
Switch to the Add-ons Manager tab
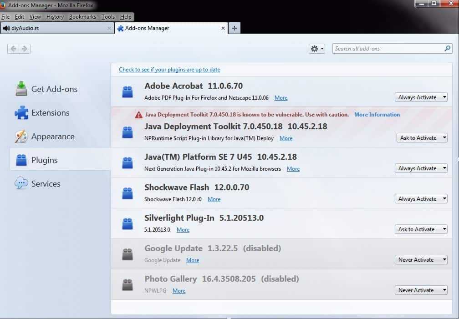[171, 28]
